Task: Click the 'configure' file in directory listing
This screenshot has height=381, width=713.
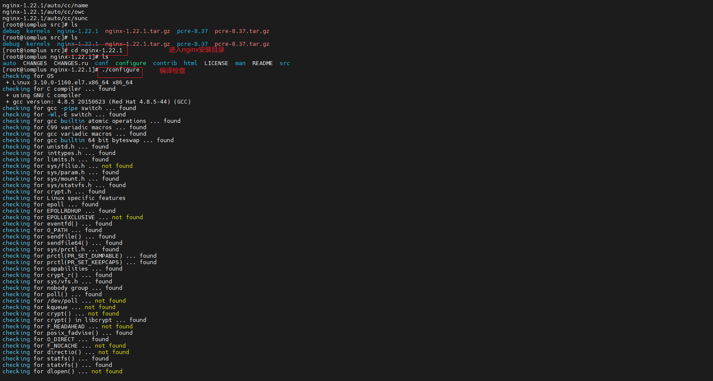Action: (131, 63)
